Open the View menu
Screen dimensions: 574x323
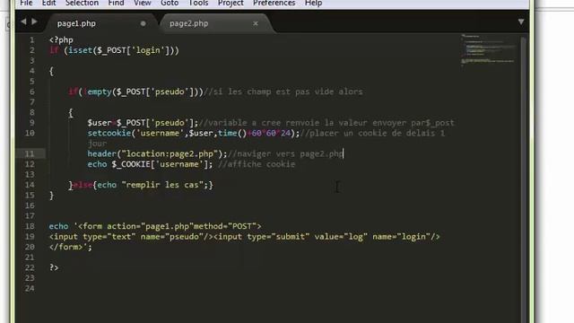143,4
